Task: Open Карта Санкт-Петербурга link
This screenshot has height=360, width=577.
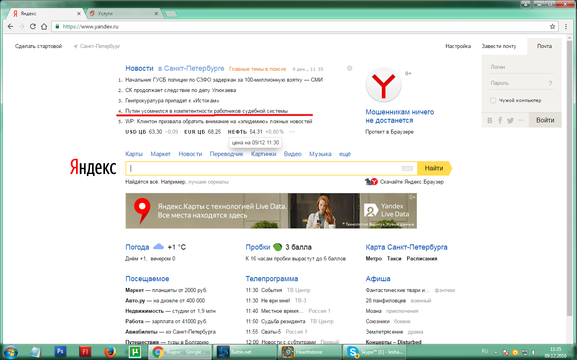Action: click(406, 247)
